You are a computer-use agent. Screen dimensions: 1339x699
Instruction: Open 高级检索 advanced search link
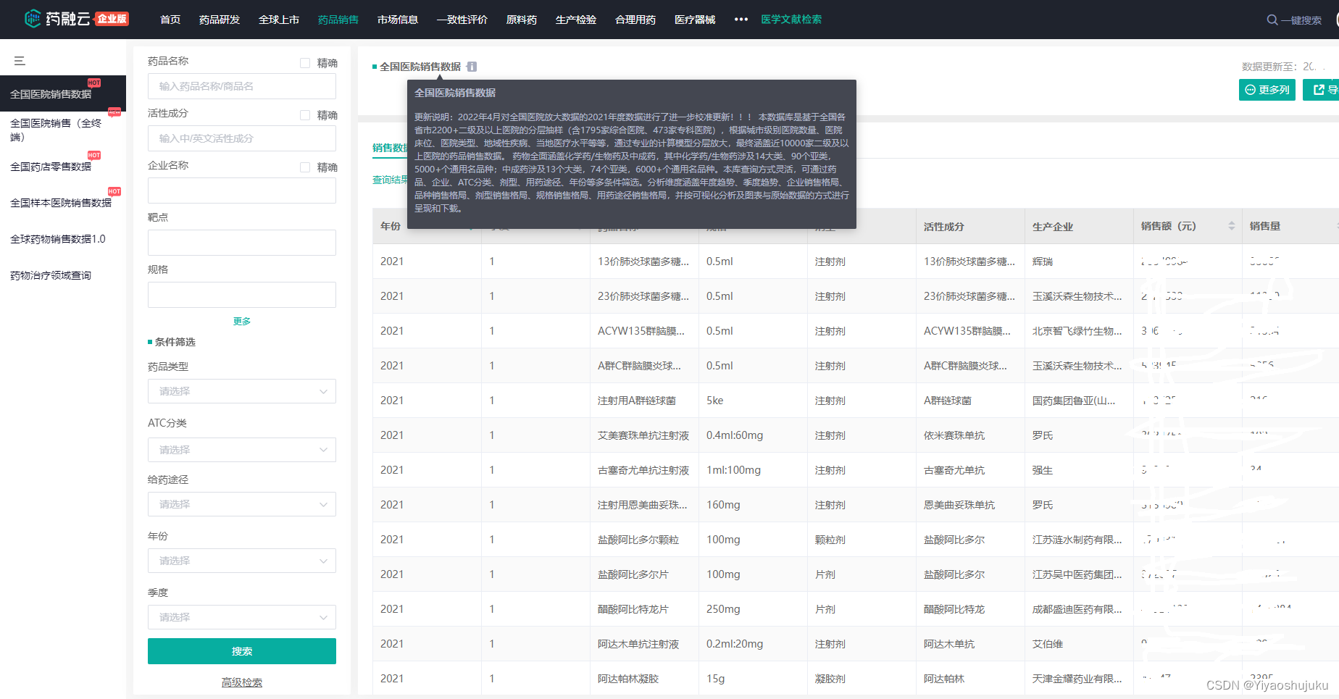(x=242, y=682)
